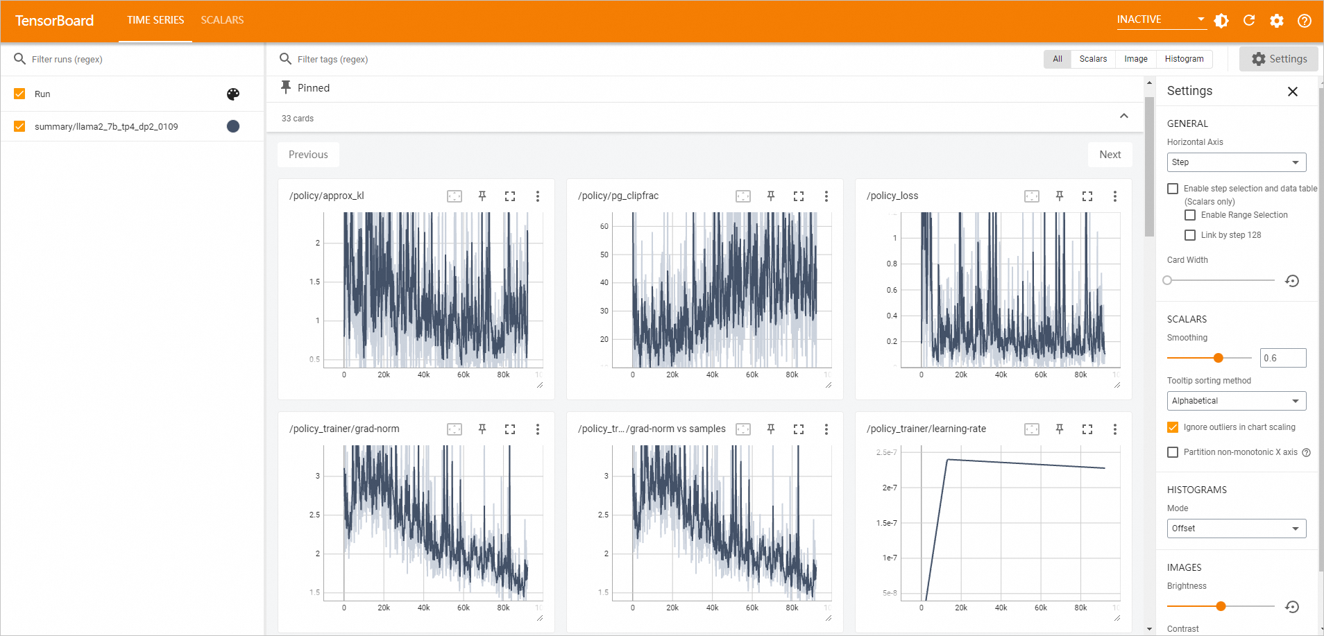Image resolution: width=1324 pixels, height=636 pixels.
Task: Check Partition non-monotonic X axis
Action: 1173,452
